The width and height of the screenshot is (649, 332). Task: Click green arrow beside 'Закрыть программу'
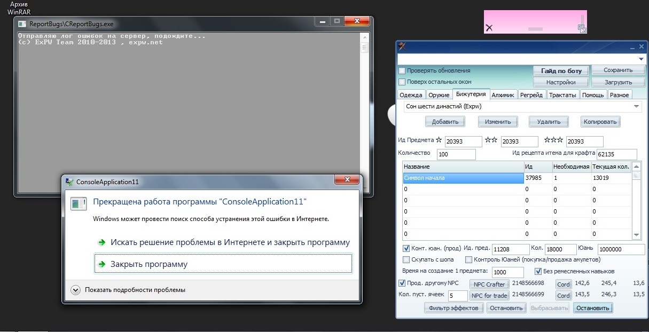point(101,264)
